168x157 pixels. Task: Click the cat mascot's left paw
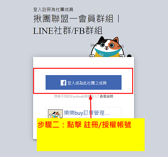(x=92, y=56)
